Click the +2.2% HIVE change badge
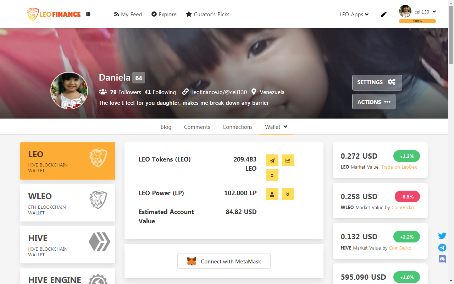 pyautogui.click(x=406, y=237)
